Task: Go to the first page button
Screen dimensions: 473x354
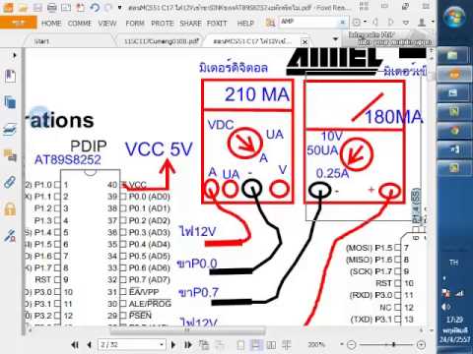Action: click(75, 345)
